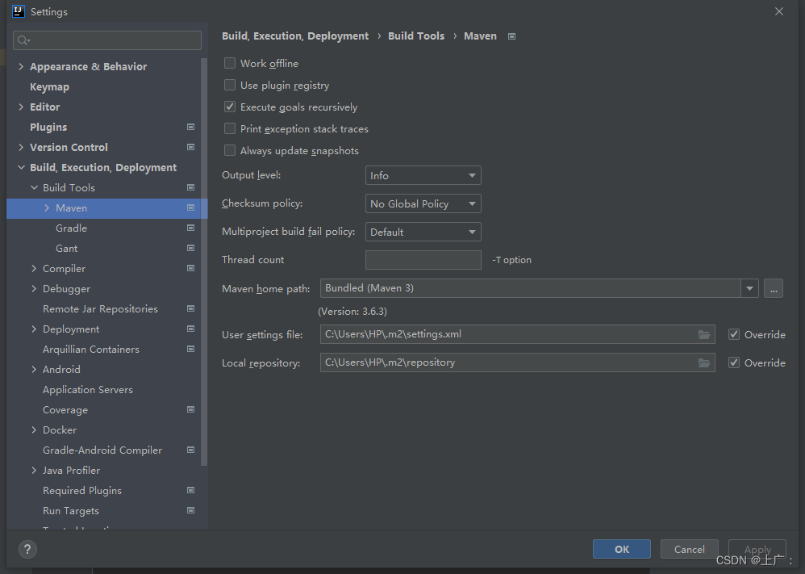Browse folder icon for Local repository
Viewport: 805px width, 574px height.
pyautogui.click(x=704, y=362)
